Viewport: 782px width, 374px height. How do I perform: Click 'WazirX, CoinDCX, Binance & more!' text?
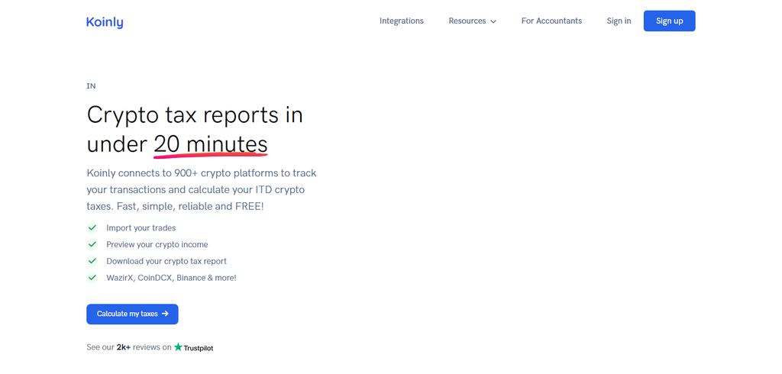click(171, 277)
